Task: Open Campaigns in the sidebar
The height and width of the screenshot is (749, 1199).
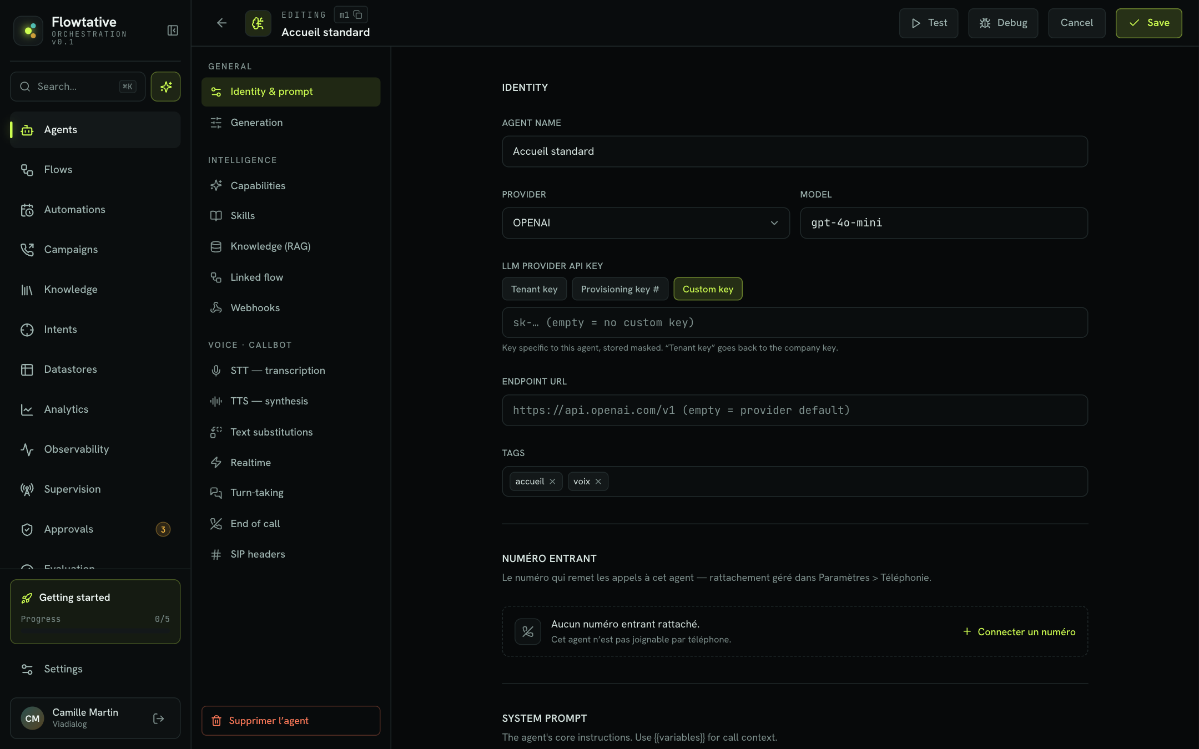Action: [95, 250]
